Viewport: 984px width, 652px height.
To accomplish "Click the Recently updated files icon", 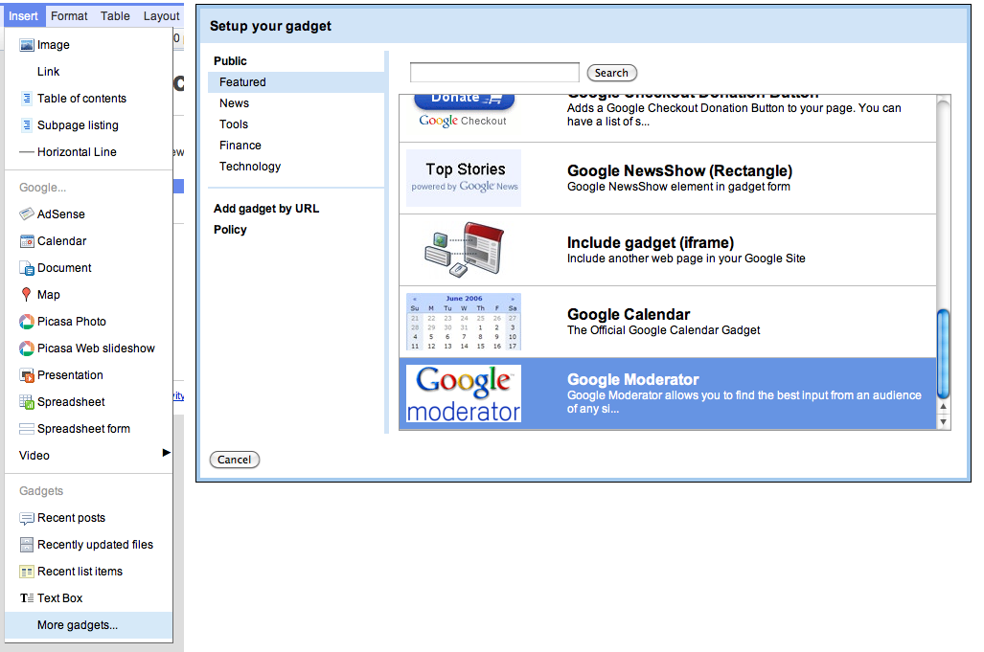I will point(27,545).
